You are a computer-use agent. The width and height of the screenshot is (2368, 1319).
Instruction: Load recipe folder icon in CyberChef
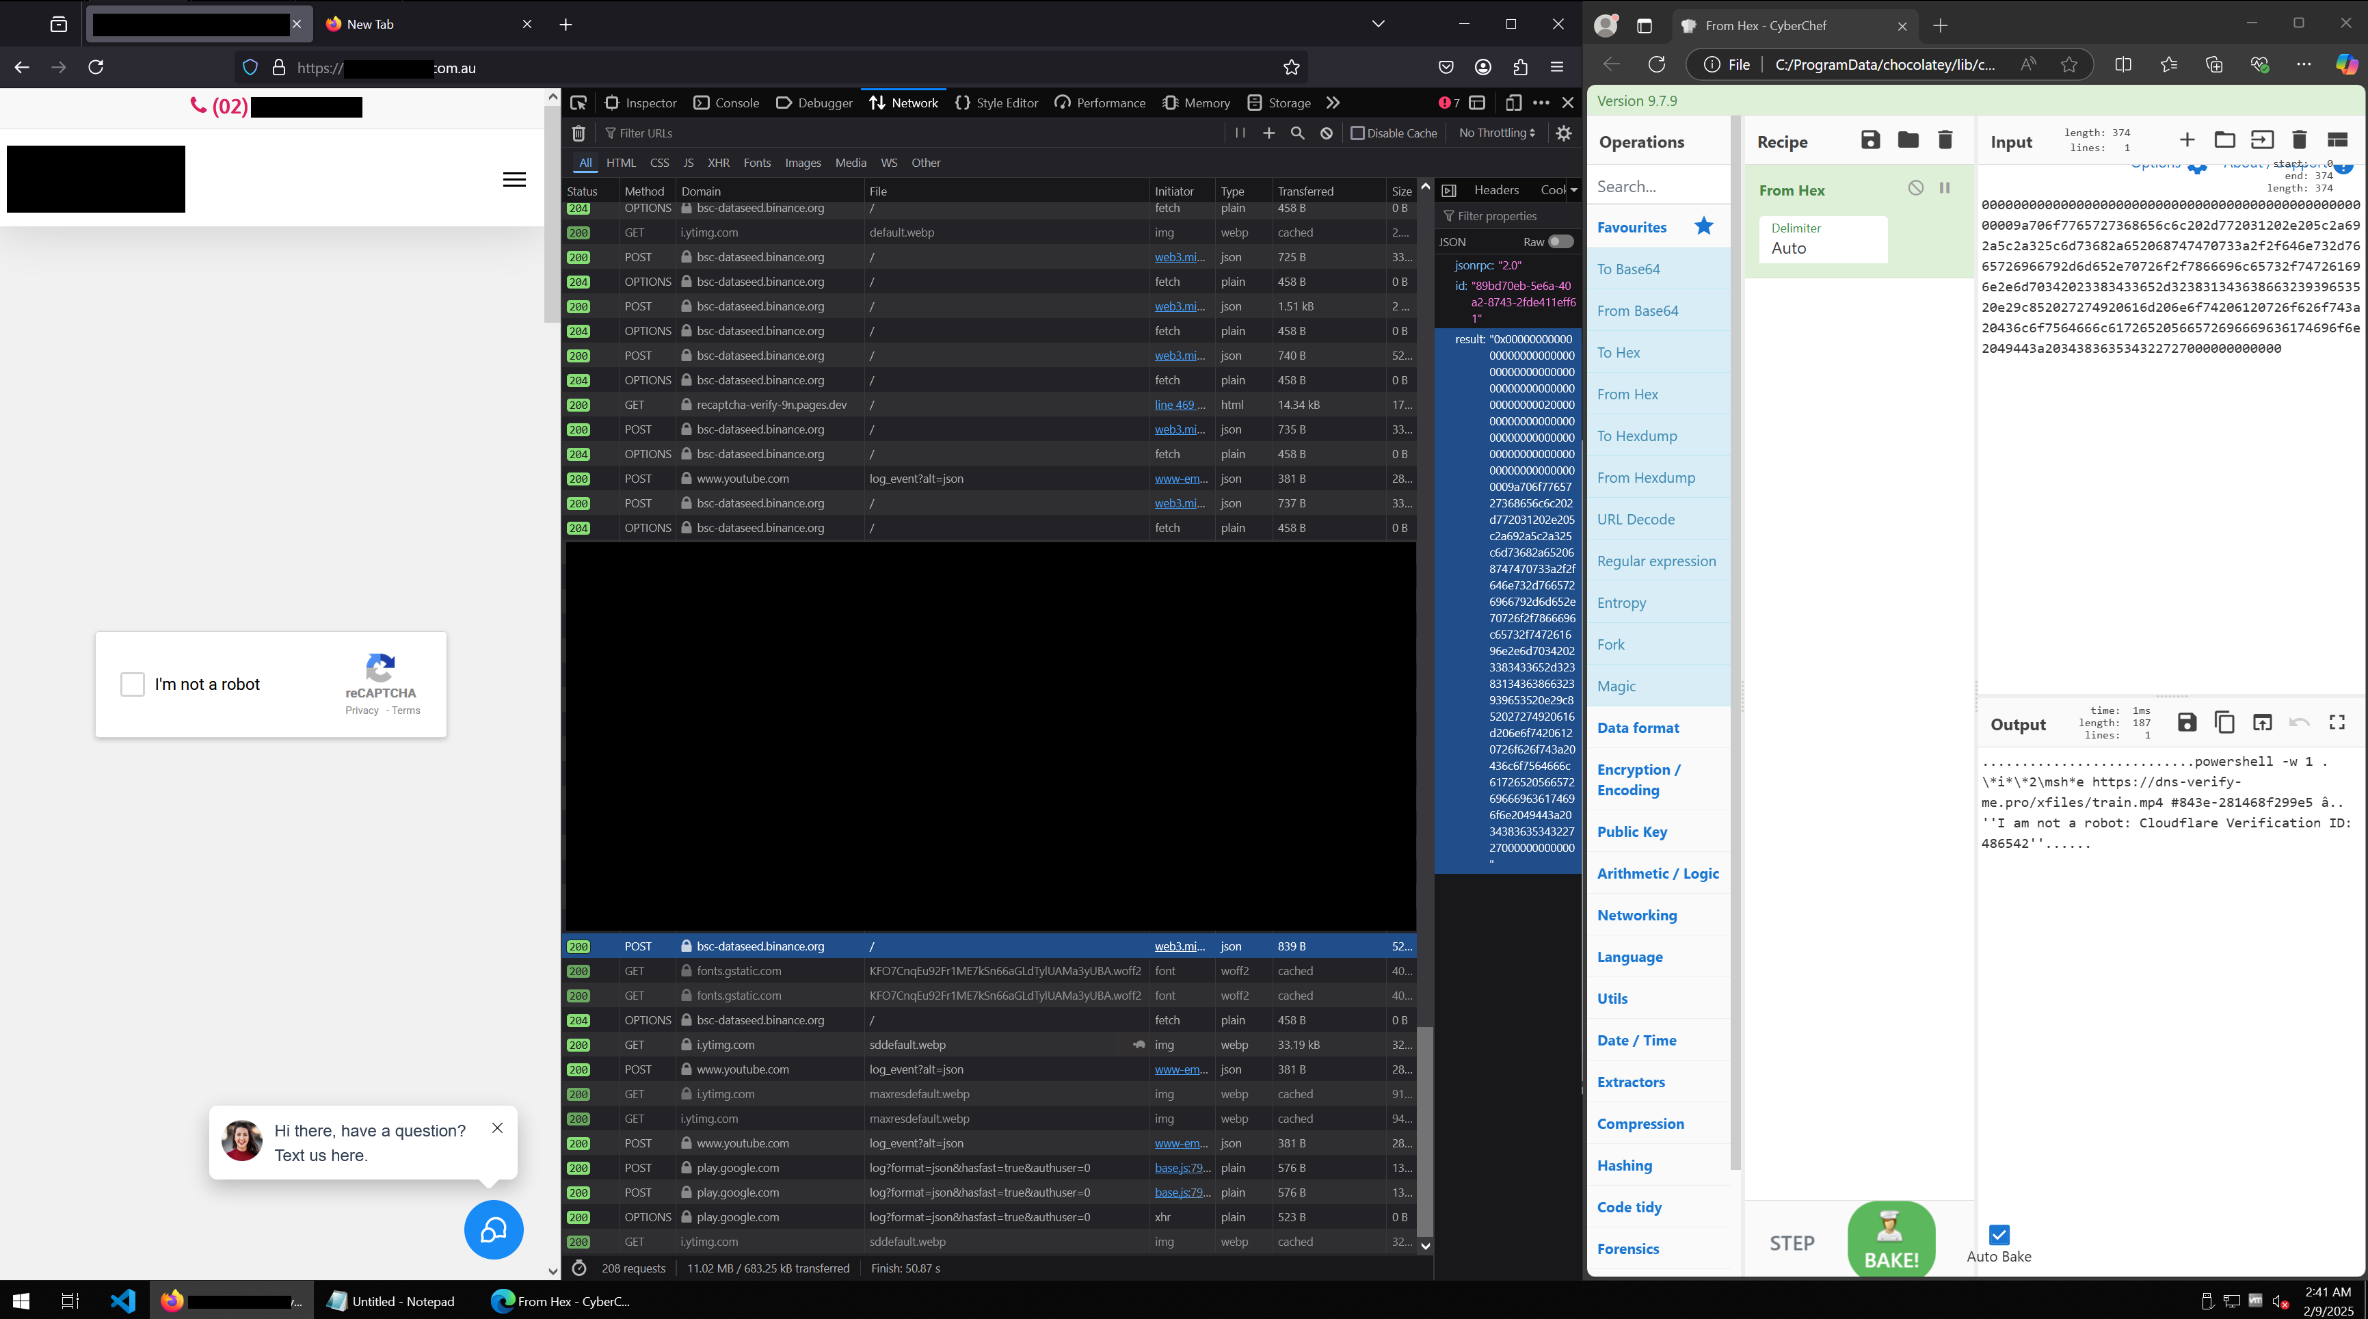pos(1908,139)
